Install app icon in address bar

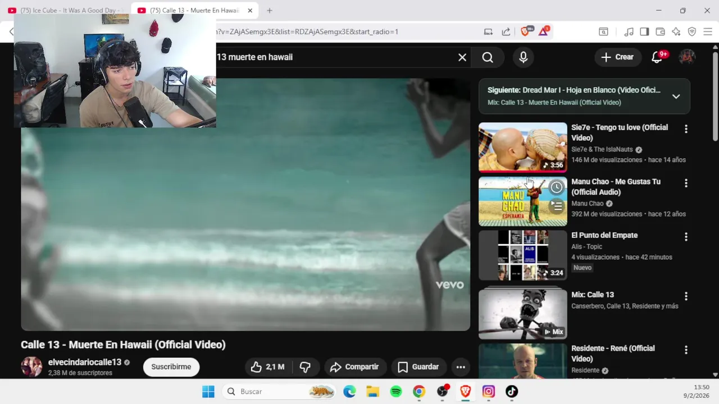[x=488, y=32]
